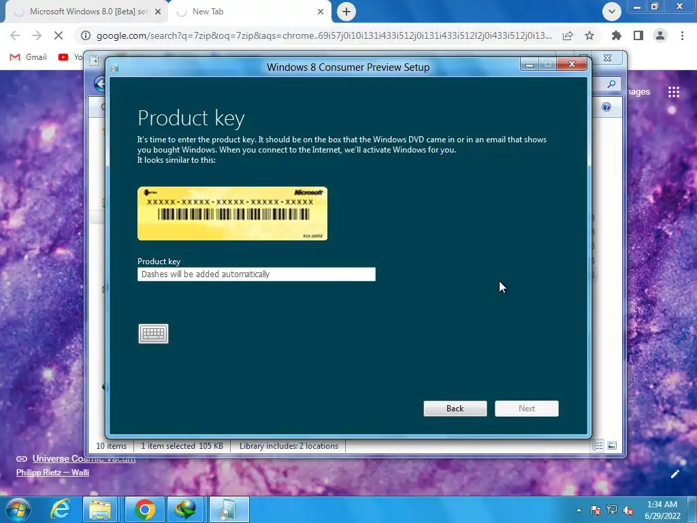
Task: Open the on-screen keyboard icon in Setup
Action: click(153, 334)
